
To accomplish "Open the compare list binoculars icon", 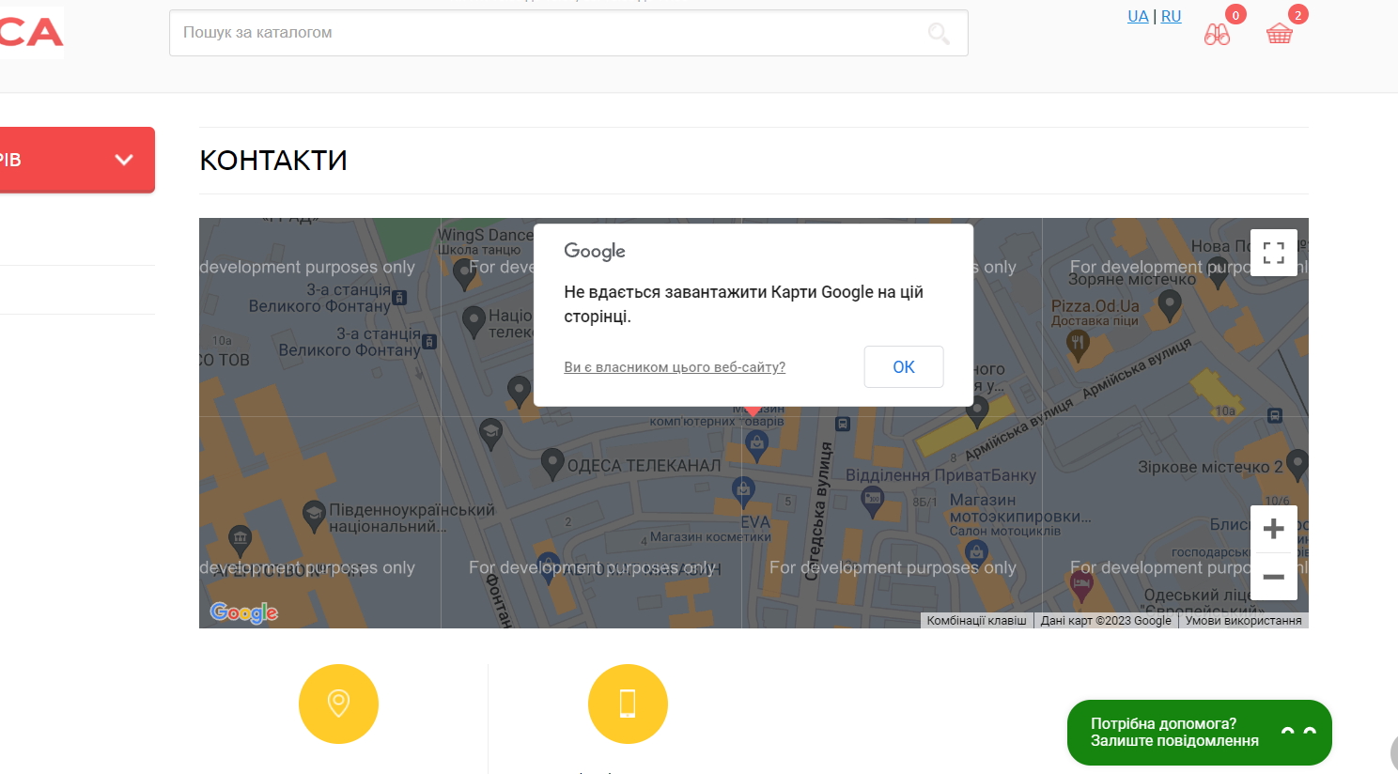I will 1217,35.
